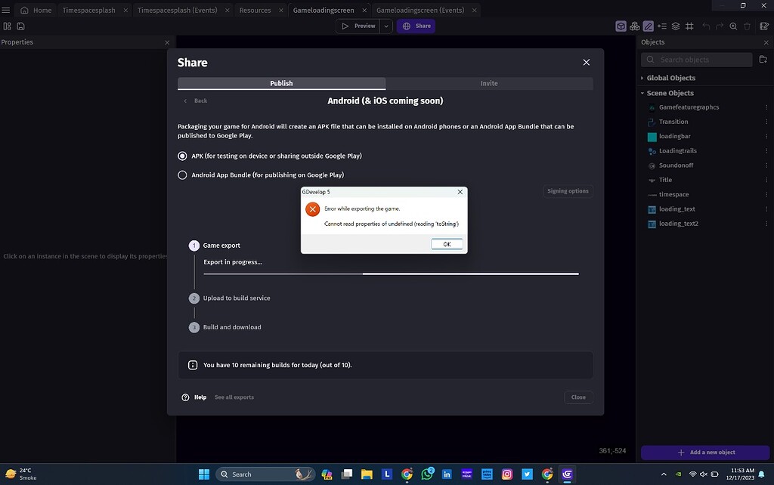The height and width of the screenshot is (485, 774).
Task: Open the See all exports link
Action: (234, 397)
